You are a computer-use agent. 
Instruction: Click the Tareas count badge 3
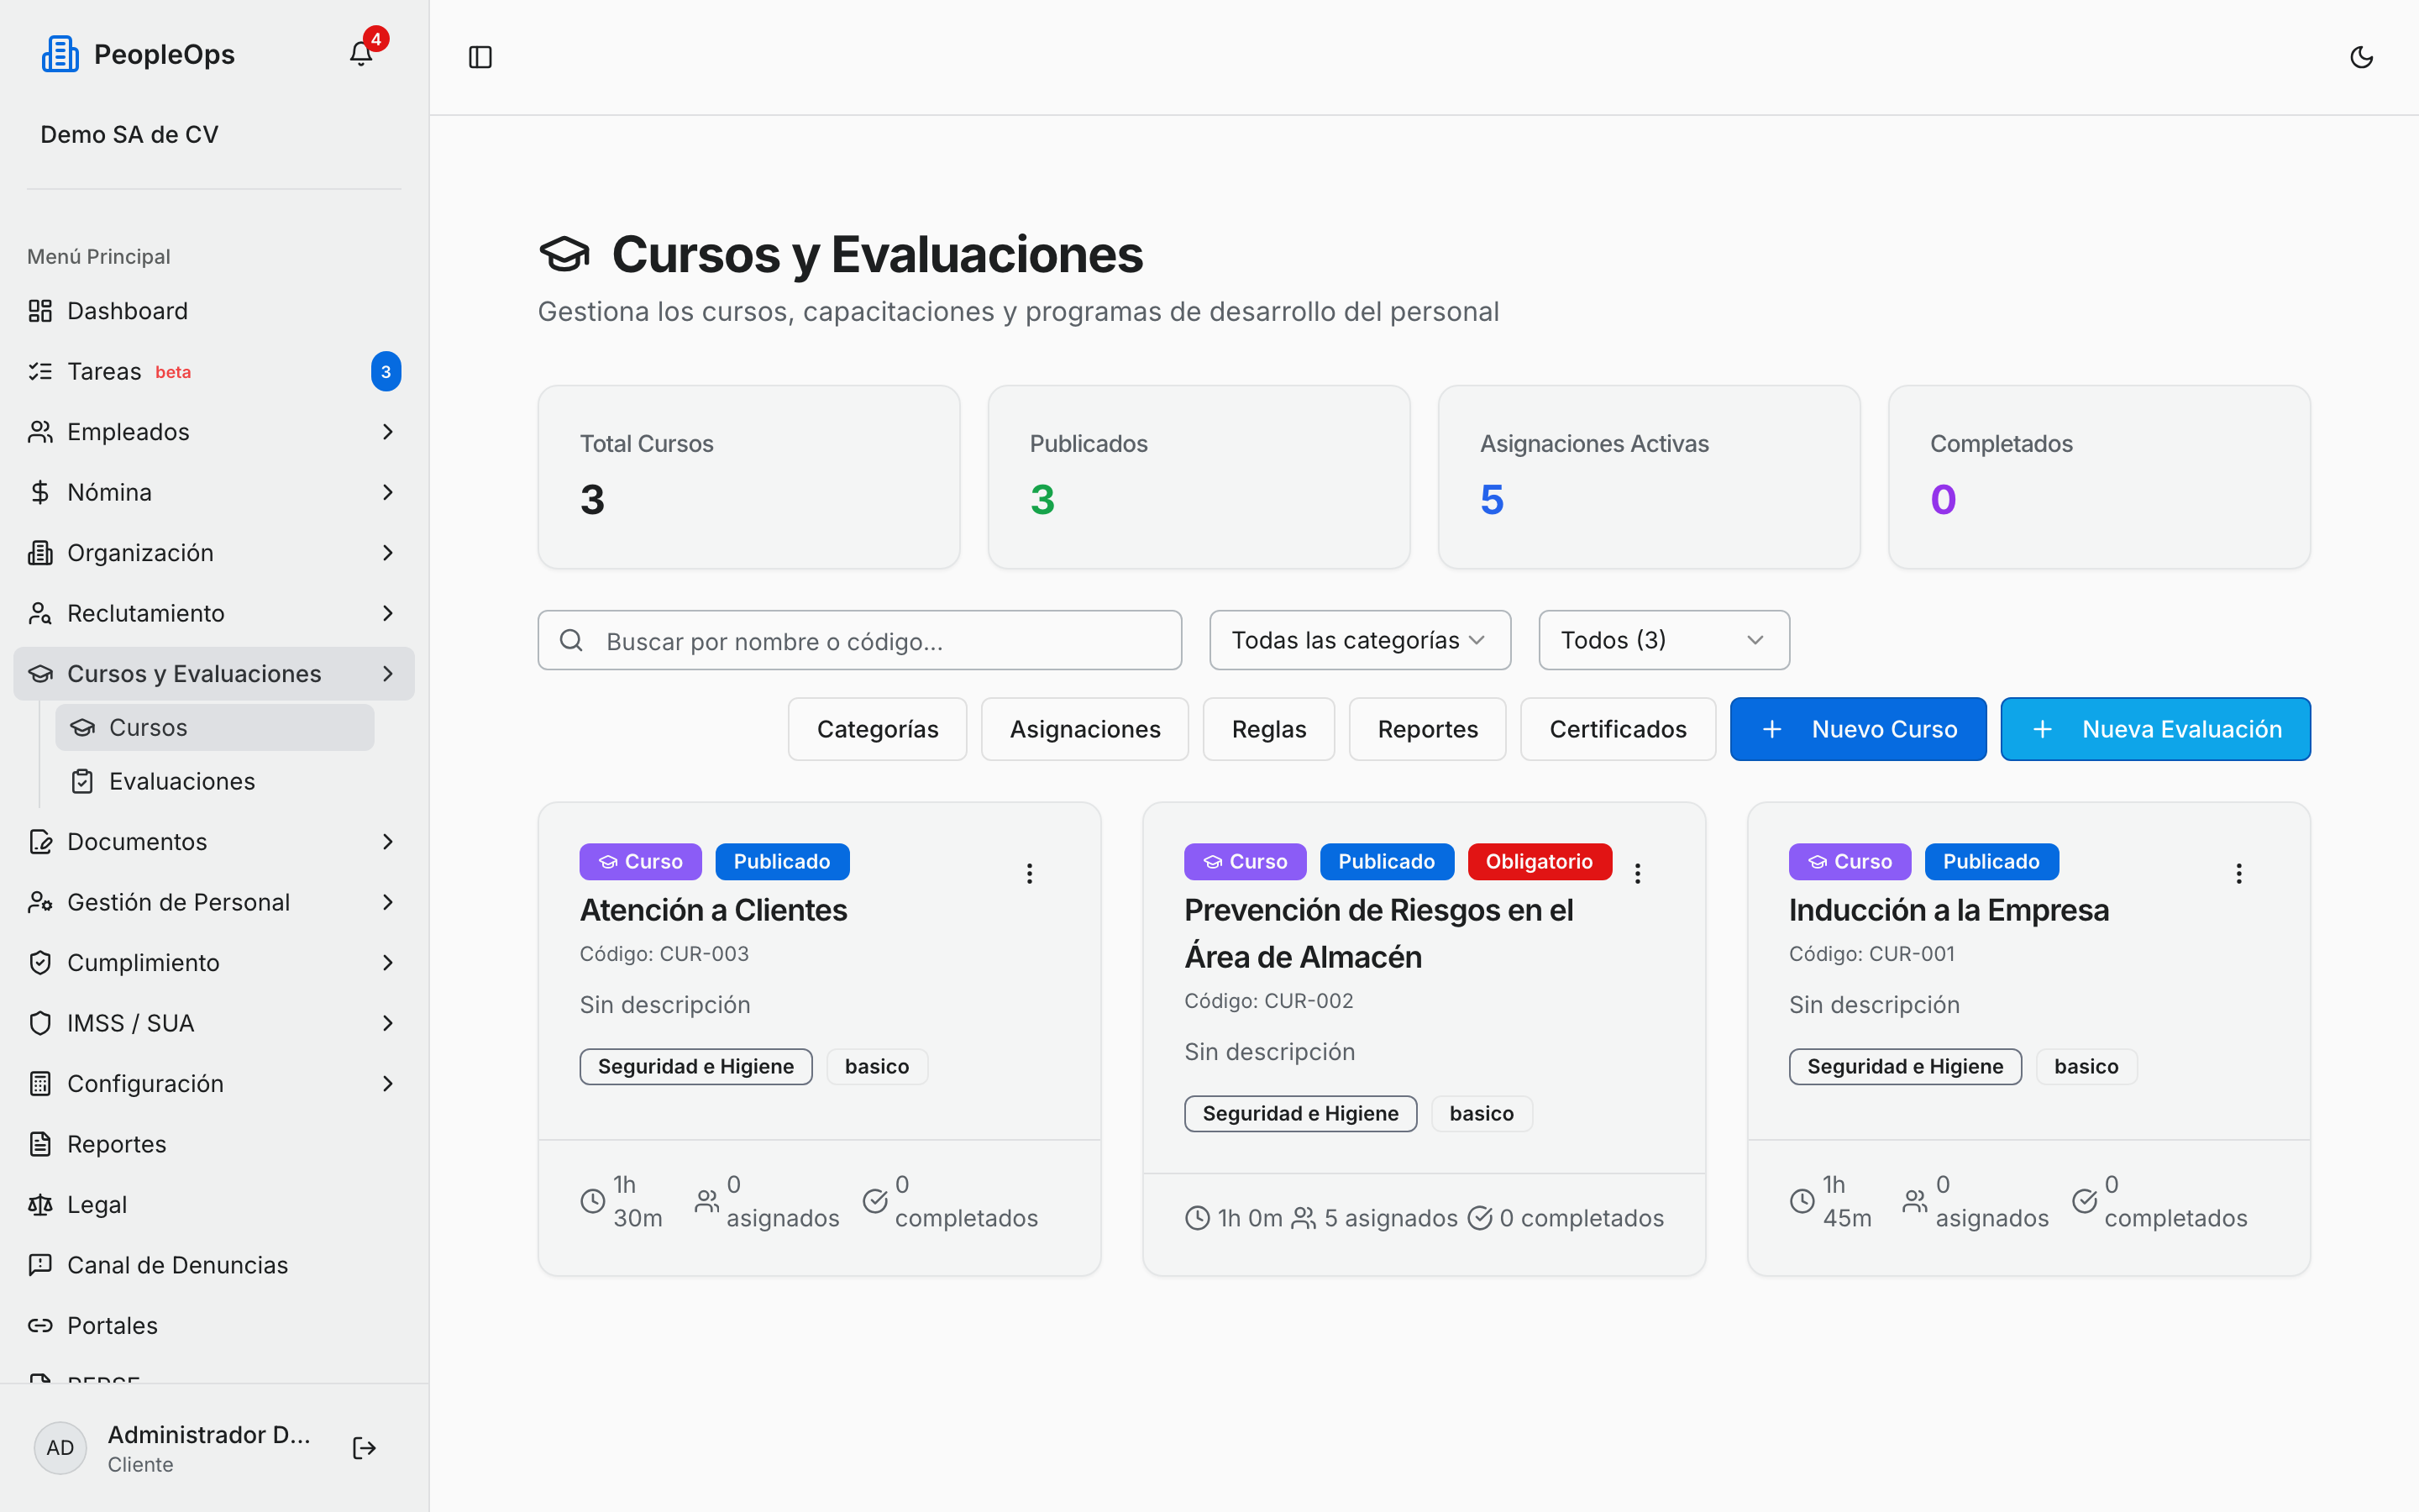click(x=386, y=371)
